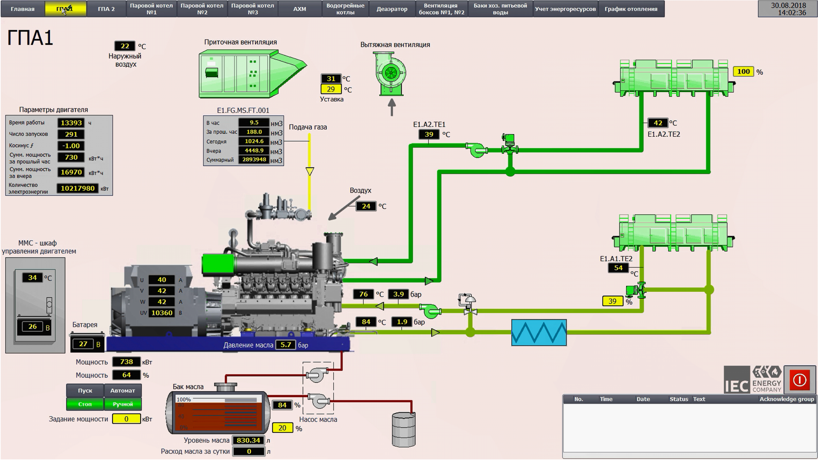The width and height of the screenshot is (818, 460).
Task: Open Паровой котел №1 page
Action: 151,9
